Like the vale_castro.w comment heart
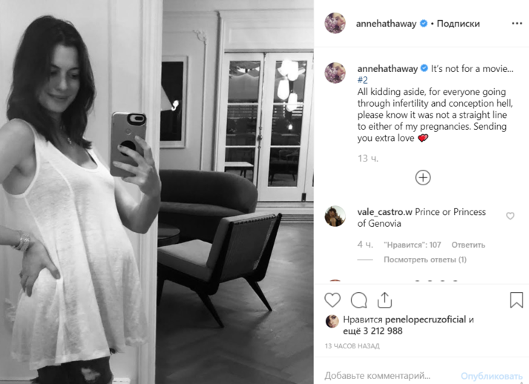 coord(510,216)
